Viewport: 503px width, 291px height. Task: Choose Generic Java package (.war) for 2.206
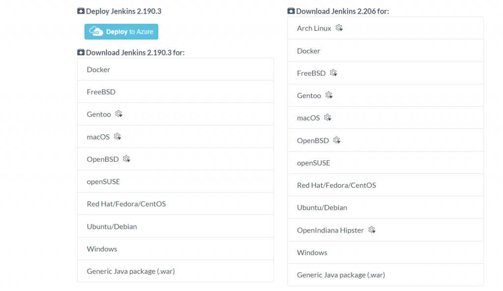(386, 275)
